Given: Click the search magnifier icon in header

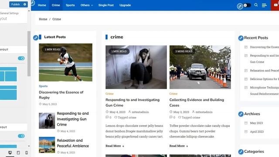Looking at the screenshot, I should point(256,5).
